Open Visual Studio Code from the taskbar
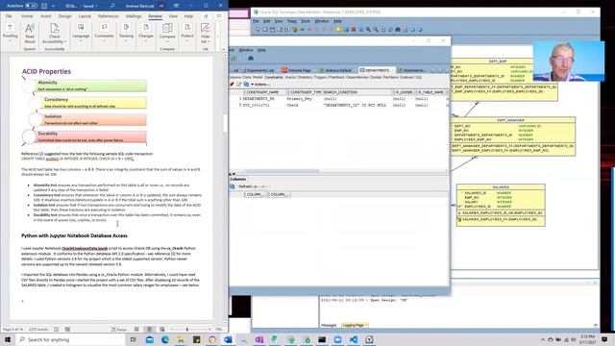The width and height of the screenshot is (615, 346). pos(354,339)
